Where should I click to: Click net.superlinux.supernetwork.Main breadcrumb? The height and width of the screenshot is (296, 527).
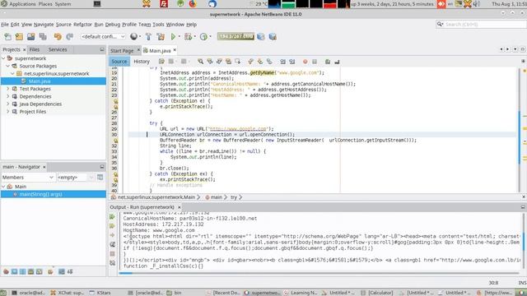156,197
